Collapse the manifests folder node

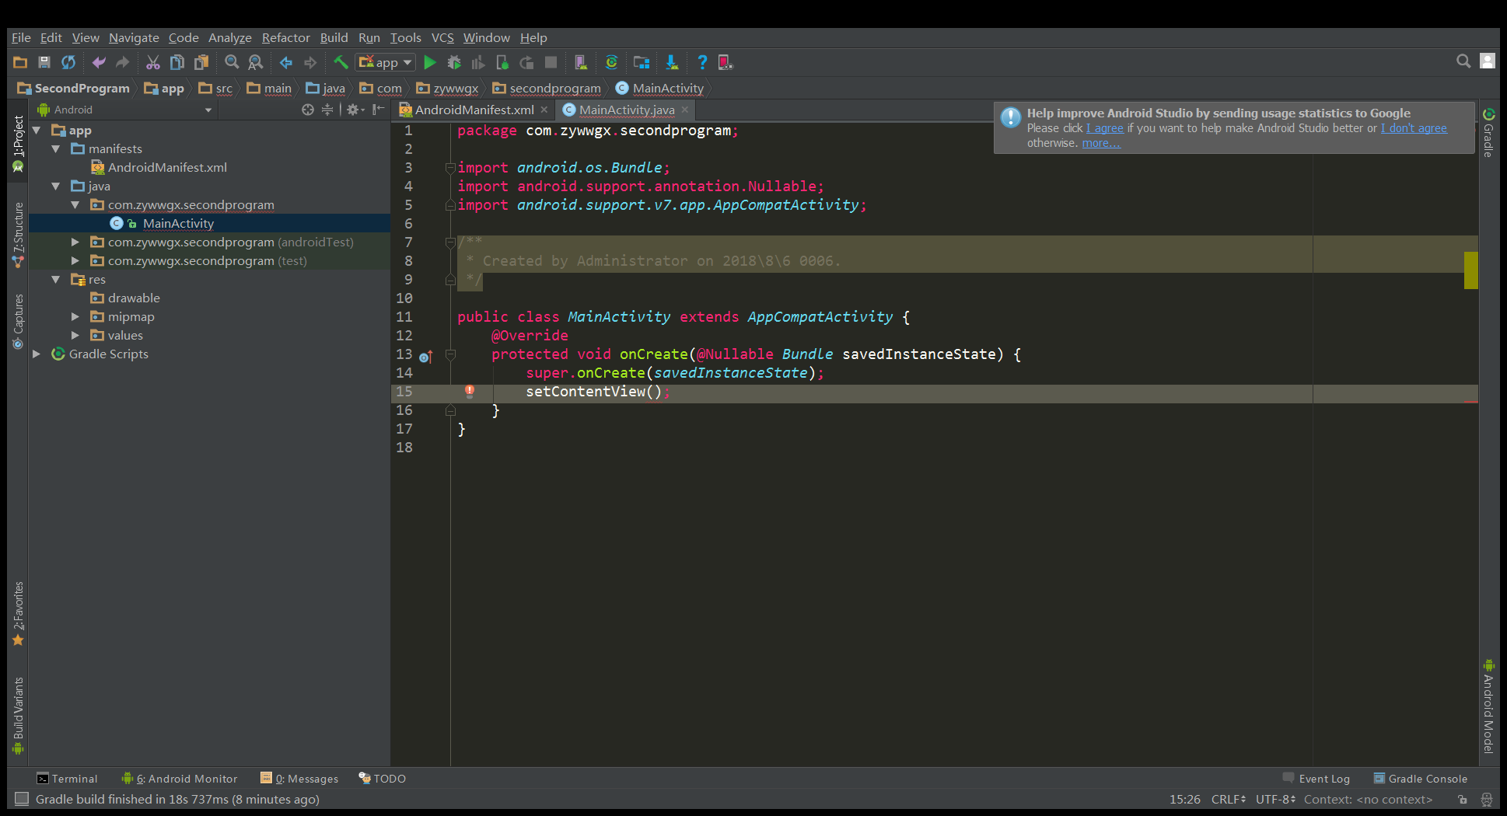point(56,149)
